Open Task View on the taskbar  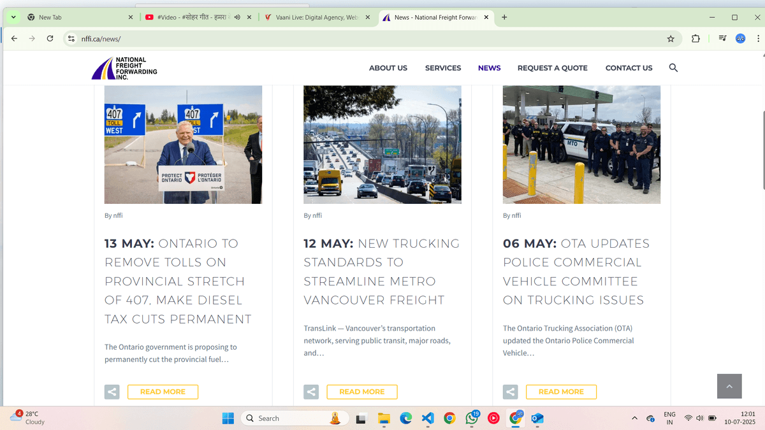click(x=361, y=419)
